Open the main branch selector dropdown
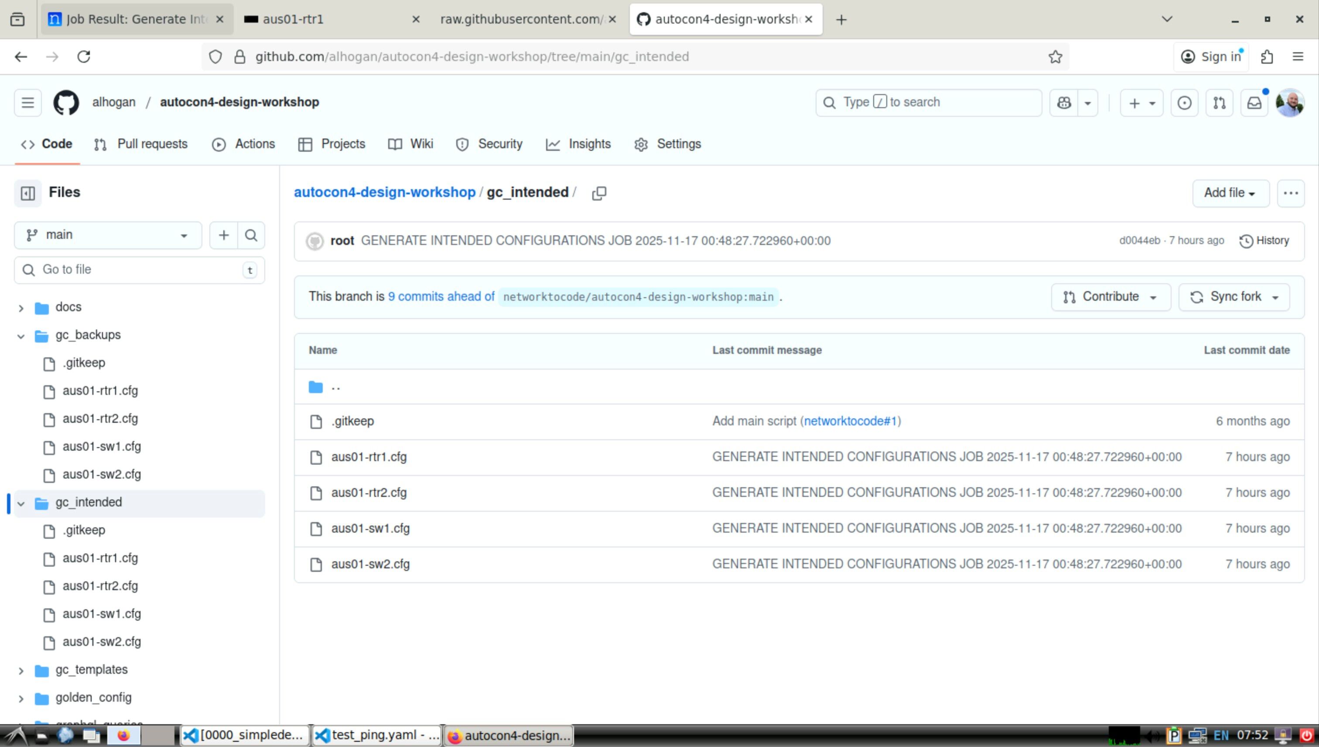Viewport: 1319px width, 747px height. (x=108, y=235)
